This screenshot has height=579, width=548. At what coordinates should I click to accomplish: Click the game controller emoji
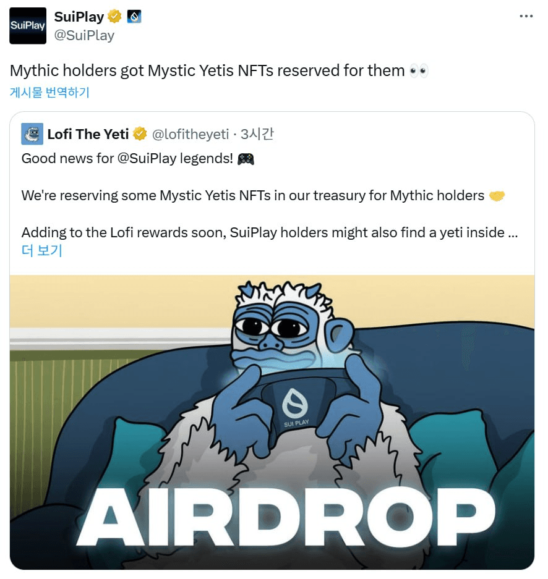(246, 159)
